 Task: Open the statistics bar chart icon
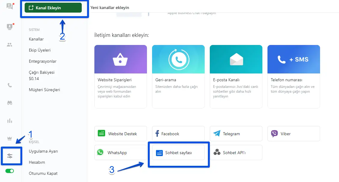pos(10,121)
